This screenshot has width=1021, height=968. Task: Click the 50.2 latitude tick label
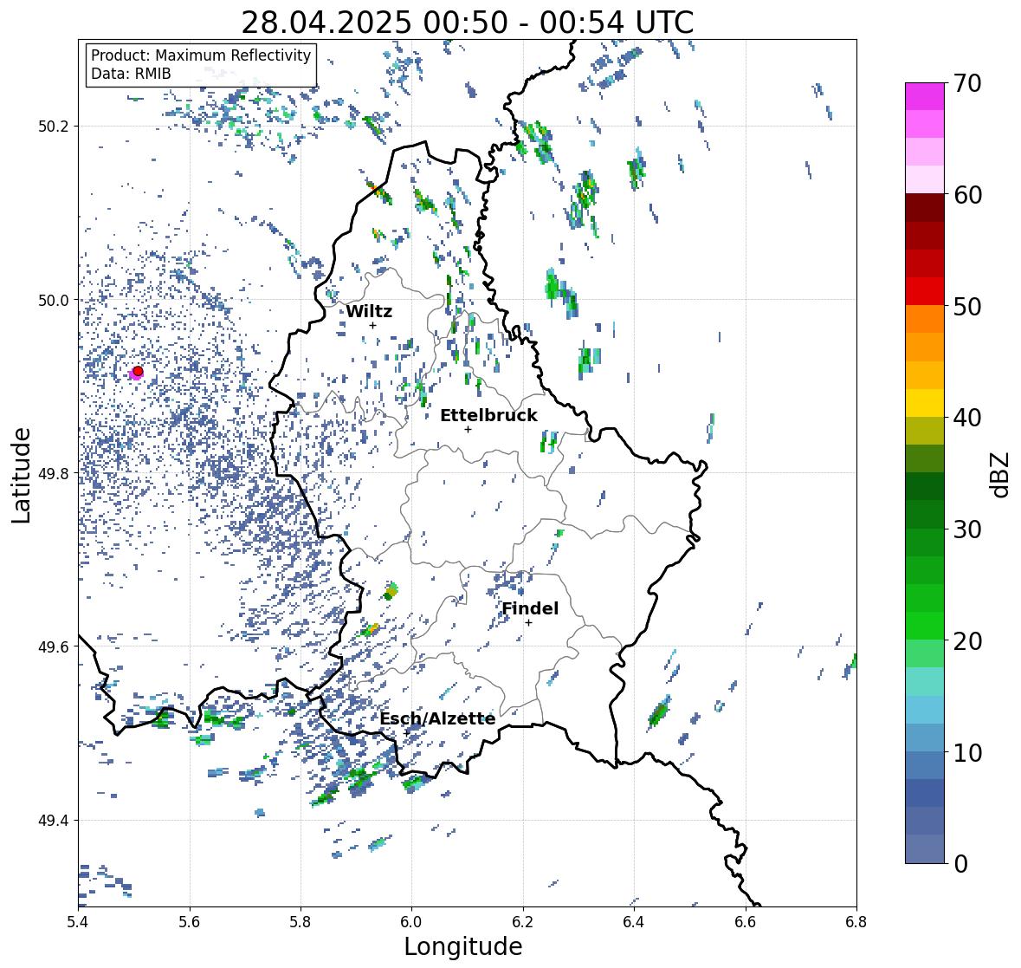coord(54,127)
